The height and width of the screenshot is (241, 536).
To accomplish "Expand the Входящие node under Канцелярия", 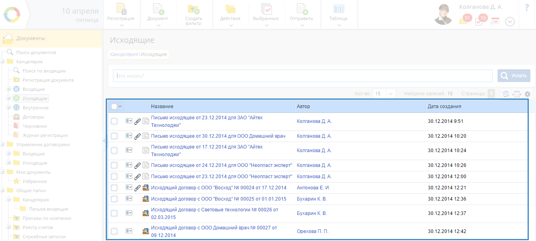I will point(9,89).
